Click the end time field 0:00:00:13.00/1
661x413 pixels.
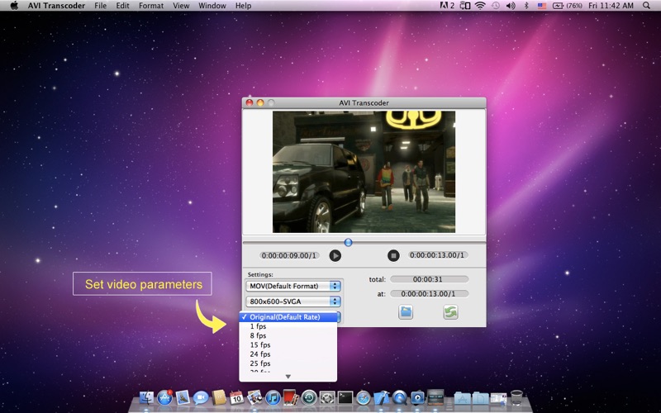(x=437, y=255)
